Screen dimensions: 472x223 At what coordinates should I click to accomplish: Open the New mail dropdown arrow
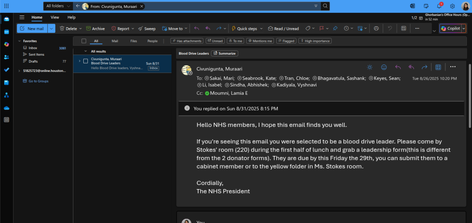pyautogui.click(x=52, y=28)
